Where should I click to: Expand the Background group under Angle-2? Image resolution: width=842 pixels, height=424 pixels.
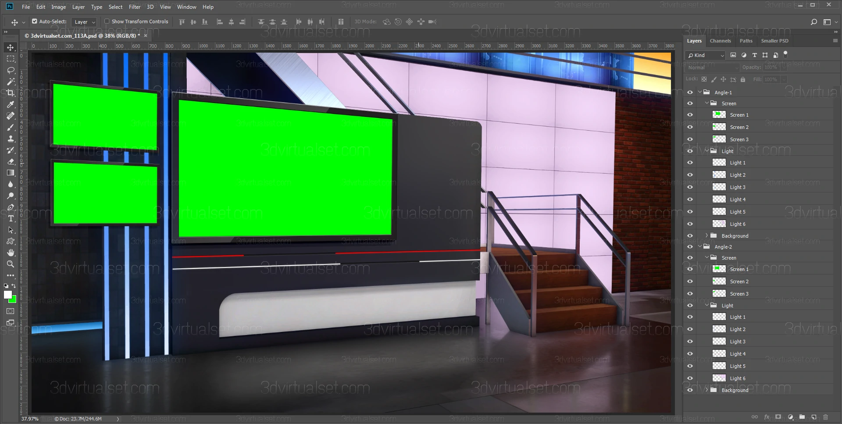[706, 390]
